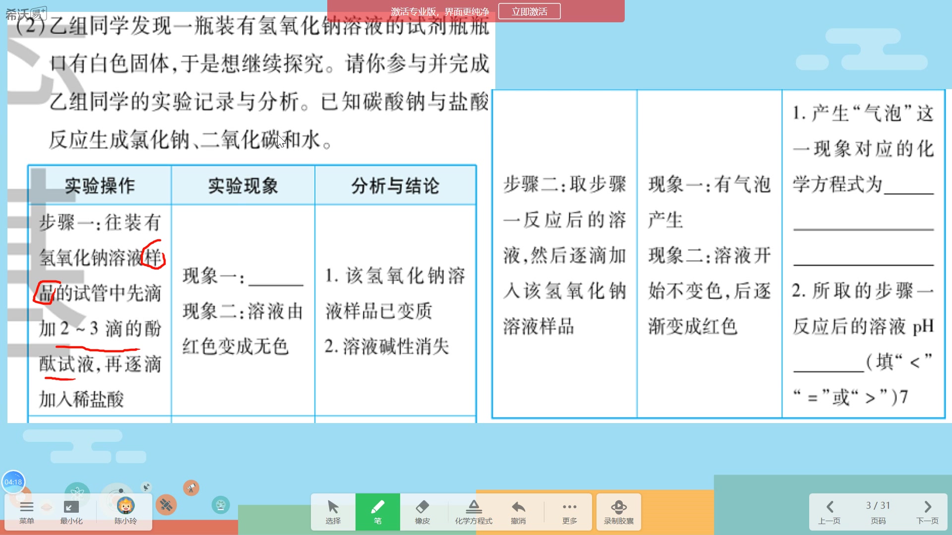Click the text 反应生成氯化钠、二氧化碳和水
This screenshot has width=952, height=535.
[190, 140]
